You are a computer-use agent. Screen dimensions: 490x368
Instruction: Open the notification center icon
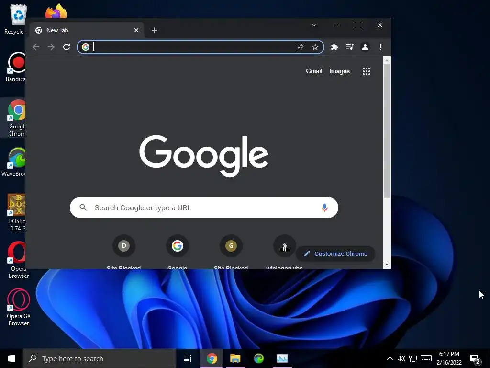click(475, 359)
